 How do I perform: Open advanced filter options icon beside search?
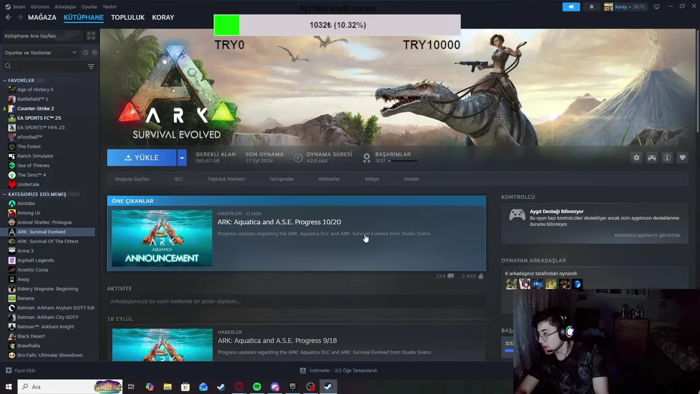(91, 66)
